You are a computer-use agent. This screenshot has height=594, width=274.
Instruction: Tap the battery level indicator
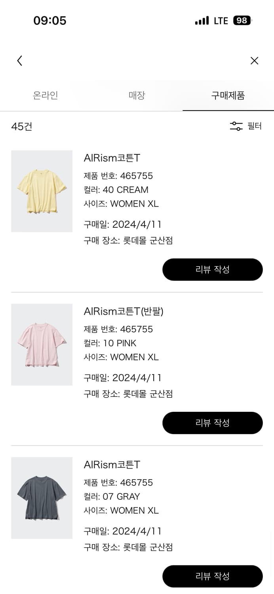pyautogui.click(x=242, y=21)
